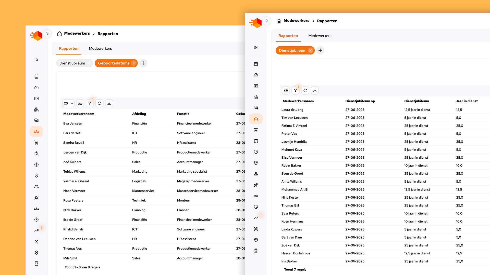Image resolution: width=490 pixels, height=275 pixels.
Task: Click the rocket icon in left sidebar
Action: (36, 198)
